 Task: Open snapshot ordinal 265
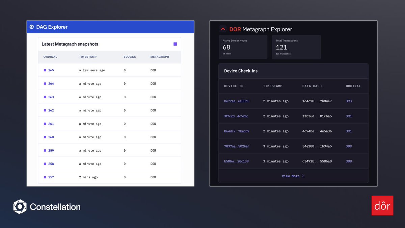tap(51, 70)
